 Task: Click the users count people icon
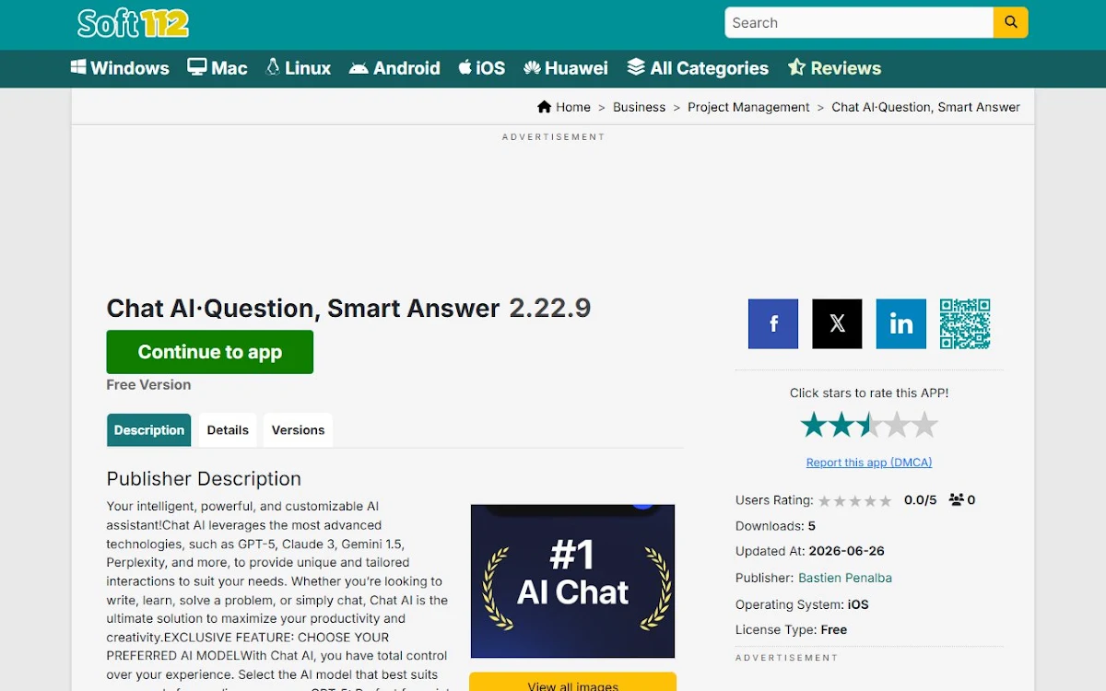coord(956,500)
